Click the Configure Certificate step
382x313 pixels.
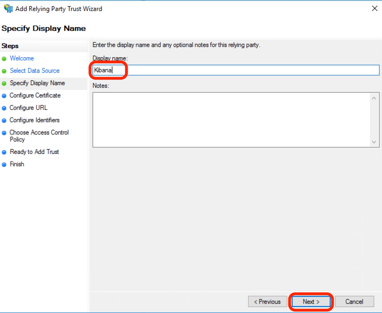pyautogui.click(x=35, y=95)
